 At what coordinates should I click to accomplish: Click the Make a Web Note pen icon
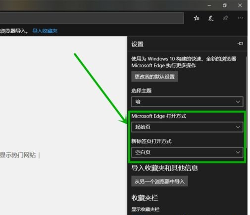(211, 18)
